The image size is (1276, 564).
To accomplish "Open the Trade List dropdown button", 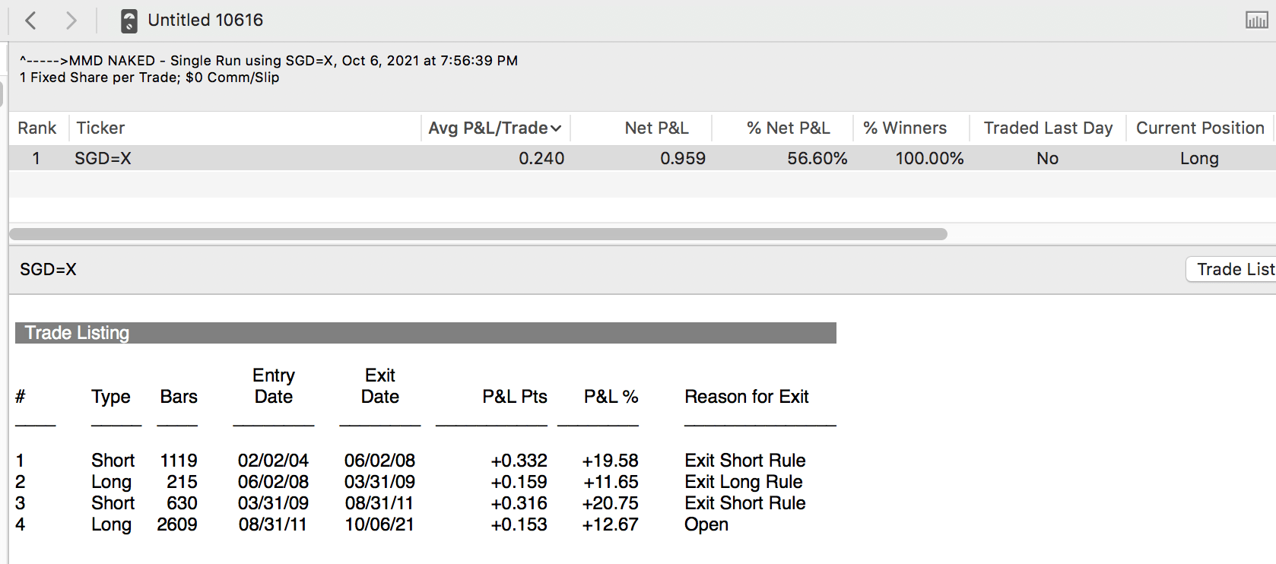I will (1233, 269).
